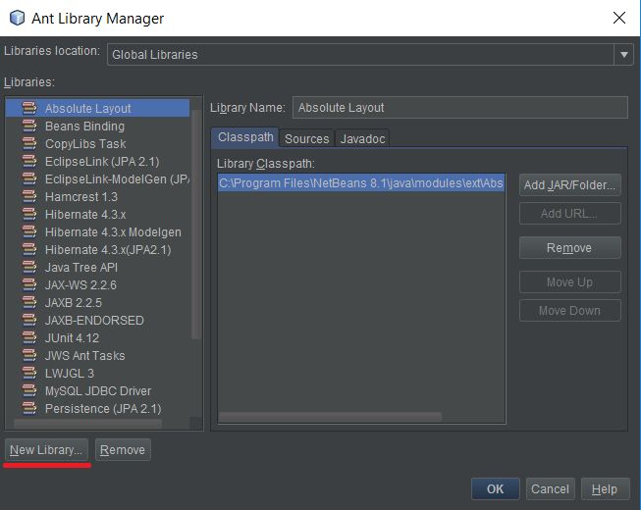Select the NetBeans AbsoluteLayout classpath entry

pyautogui.click(x=361, y=183)
